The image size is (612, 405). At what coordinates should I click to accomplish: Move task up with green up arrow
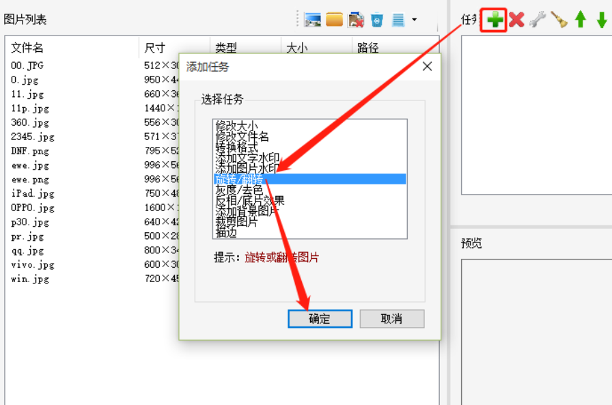coord(581,20)
